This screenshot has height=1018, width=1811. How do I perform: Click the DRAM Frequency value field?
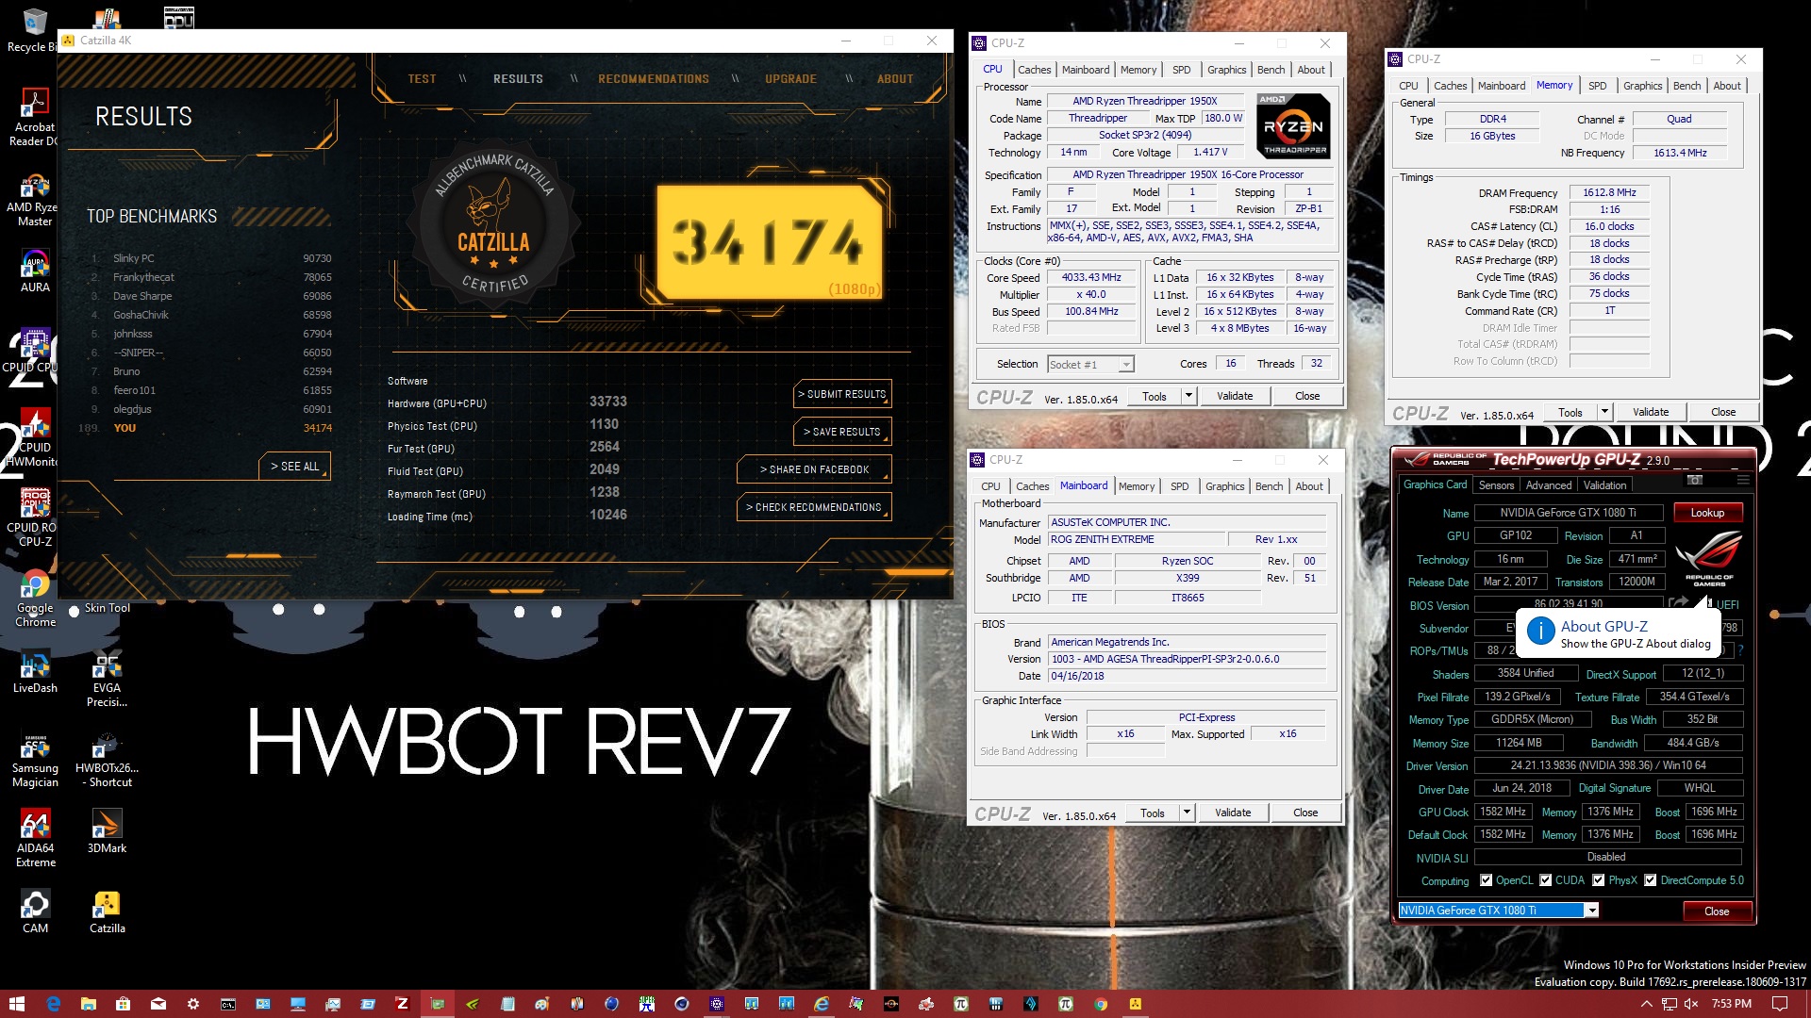tap(1609, 192)
